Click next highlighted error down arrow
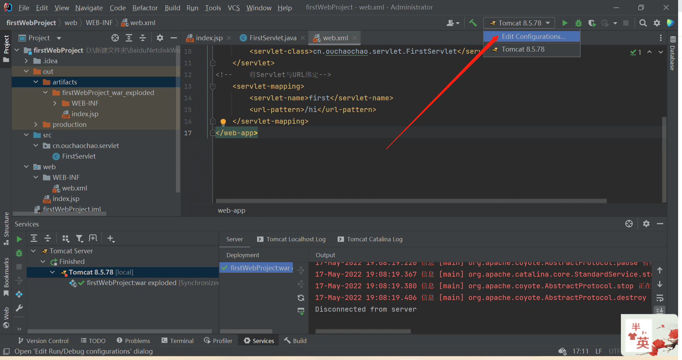This screenshot has height=360, width=682. pos(660,52)
